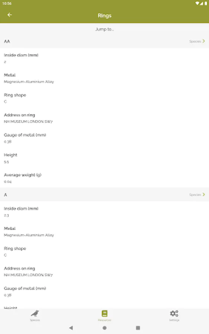Image resolution: width=209 pixels, height=334 pixels.
Task: Open the Species tab bird icon
Action: [35, 313]
